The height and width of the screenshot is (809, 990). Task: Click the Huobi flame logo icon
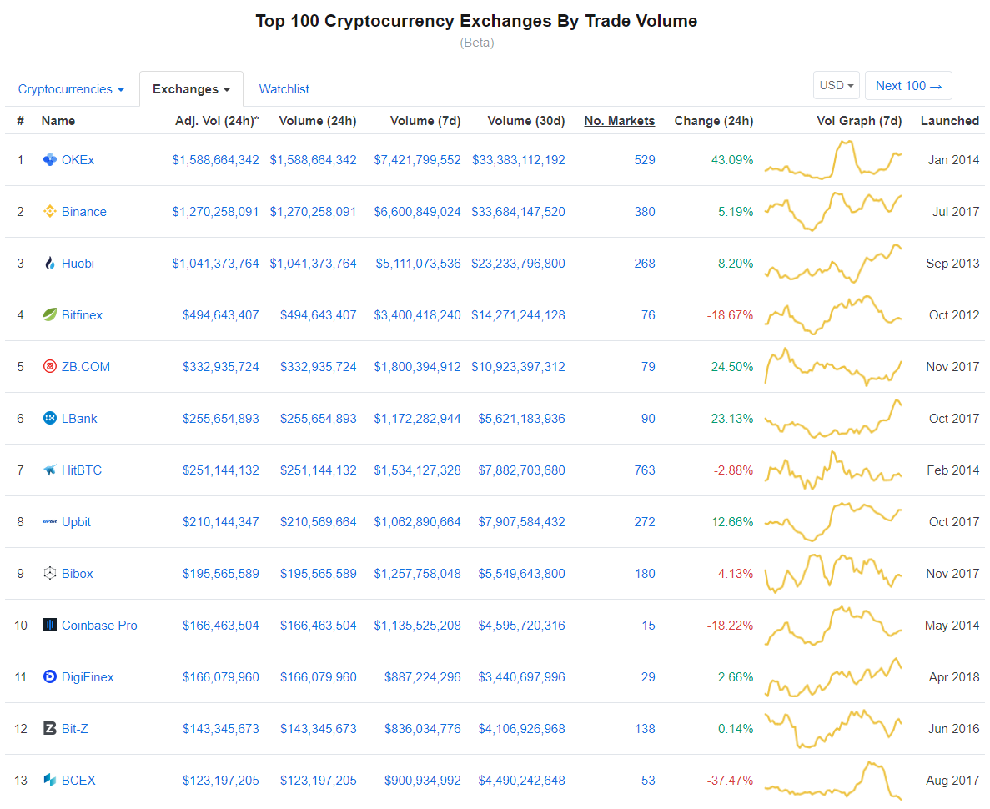coord(50,264)
